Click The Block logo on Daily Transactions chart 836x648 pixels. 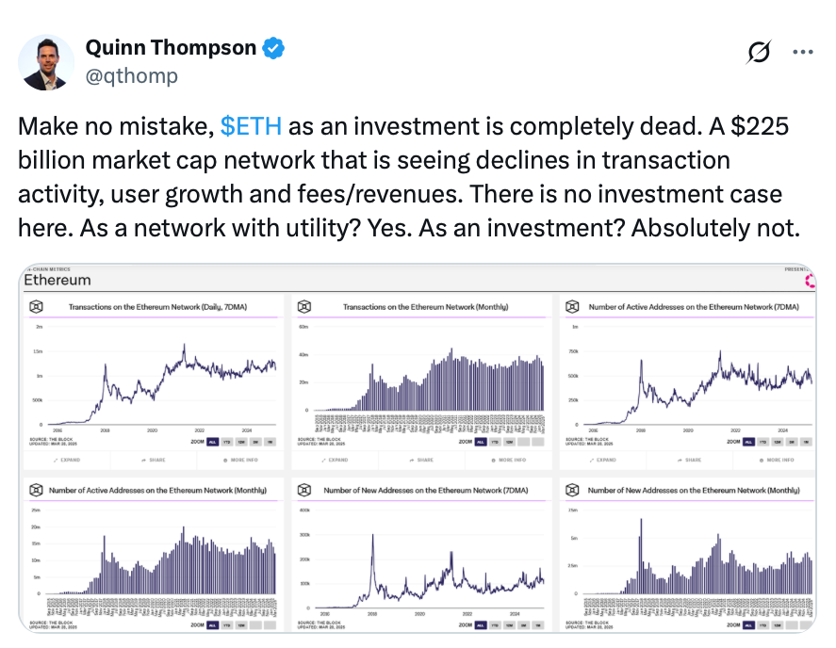pos(38,307)
